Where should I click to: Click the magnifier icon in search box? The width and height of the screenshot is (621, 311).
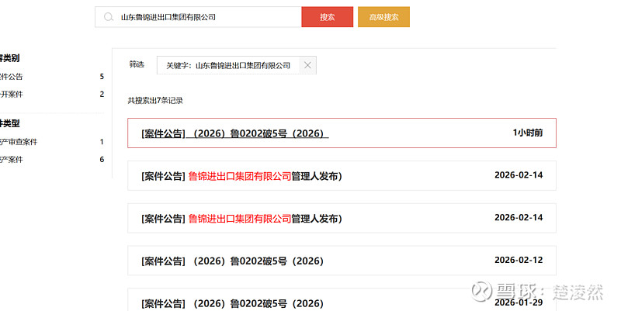pos(108,17)
